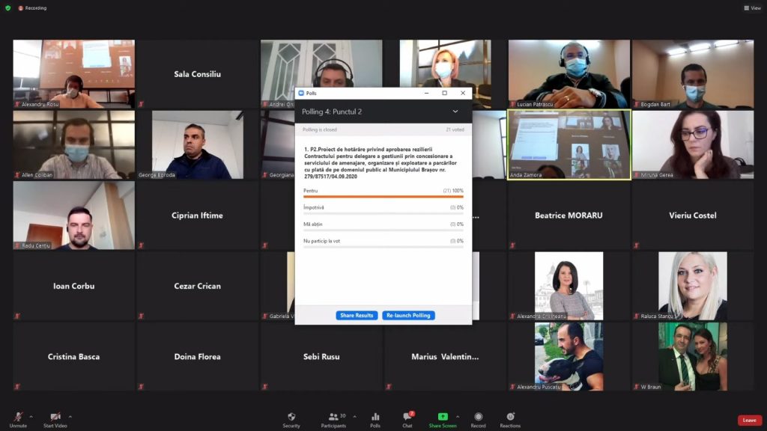Select Anda Zamora's highlighted video tile
The height and width of the screenshot is (431, 767).
(x=569, y=144)
